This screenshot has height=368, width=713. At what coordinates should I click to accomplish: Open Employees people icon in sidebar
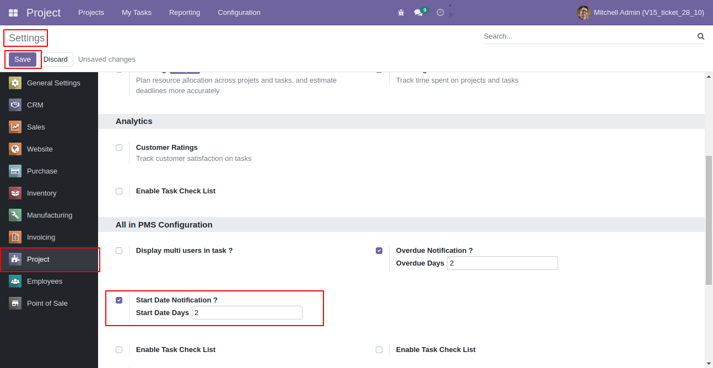coord(15,282)
